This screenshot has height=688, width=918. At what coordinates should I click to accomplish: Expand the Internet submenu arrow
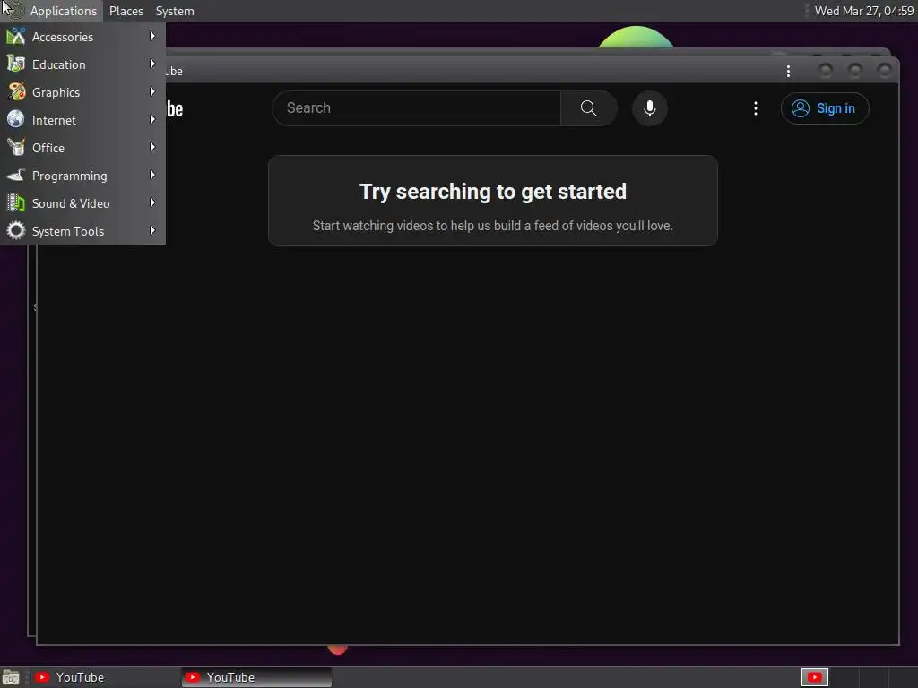[x=152, y=119]
